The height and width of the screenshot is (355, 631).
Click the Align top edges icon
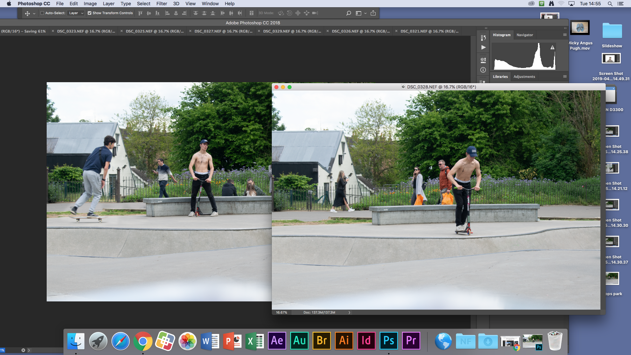[x=140, y=13]
